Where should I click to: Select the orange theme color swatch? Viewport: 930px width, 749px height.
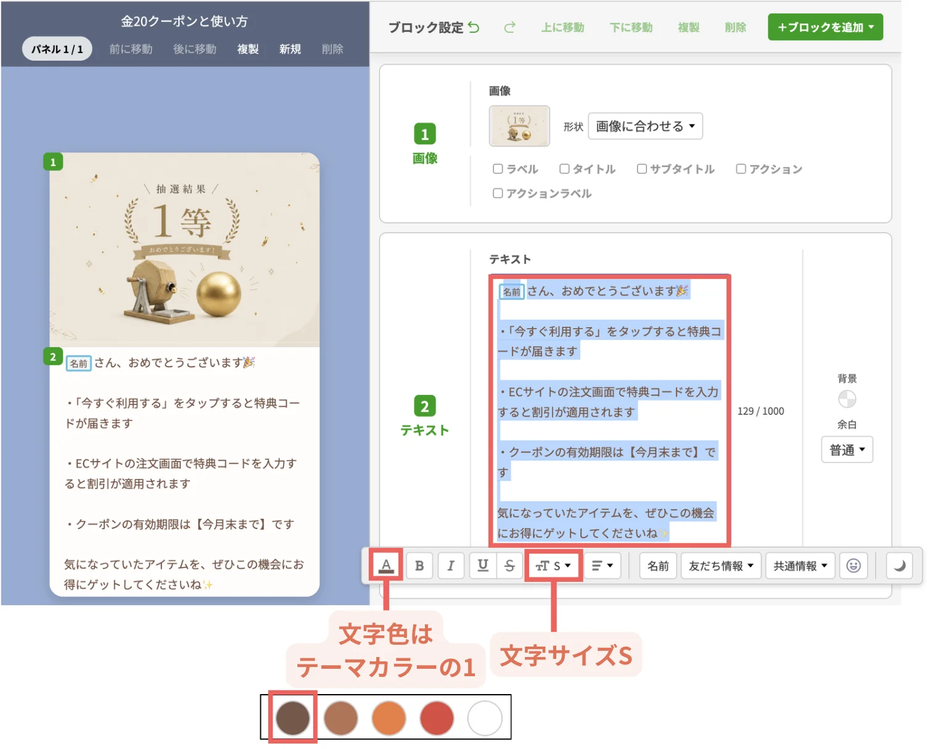pyautogui.click(x=389, y=718)
